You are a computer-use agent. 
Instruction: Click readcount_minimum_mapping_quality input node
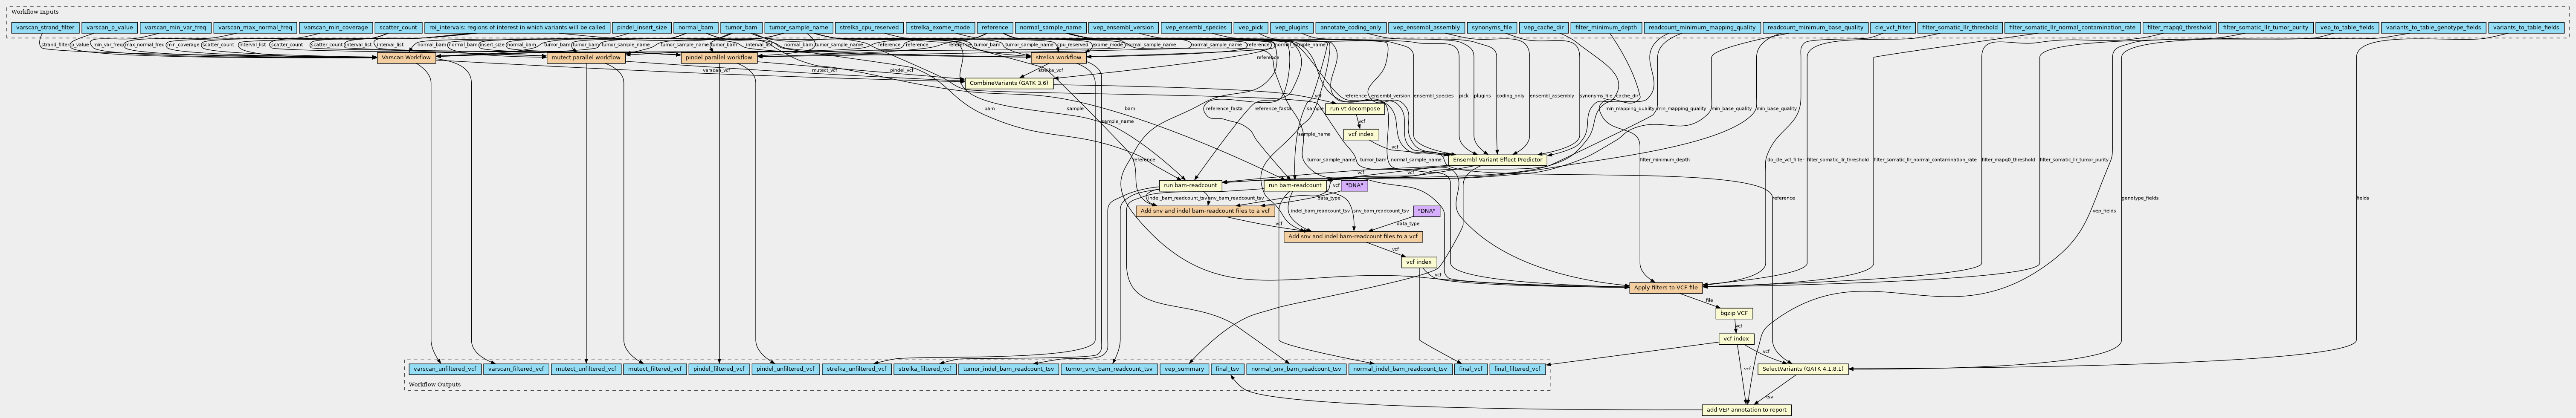click(x=1702, y=28)
